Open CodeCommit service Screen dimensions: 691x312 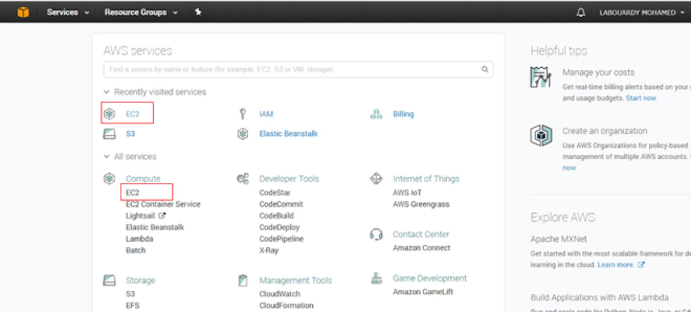click(x=281, y=204)
